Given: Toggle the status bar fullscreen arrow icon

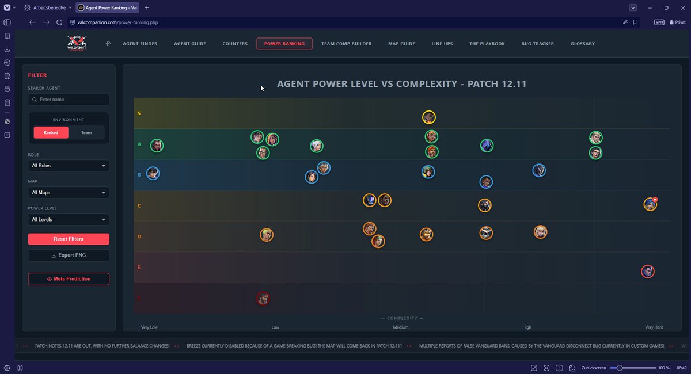Looking at the screenshot, I should coord(534,368).
